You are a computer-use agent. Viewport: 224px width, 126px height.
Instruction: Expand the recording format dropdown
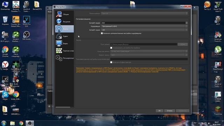click(149, 55)
